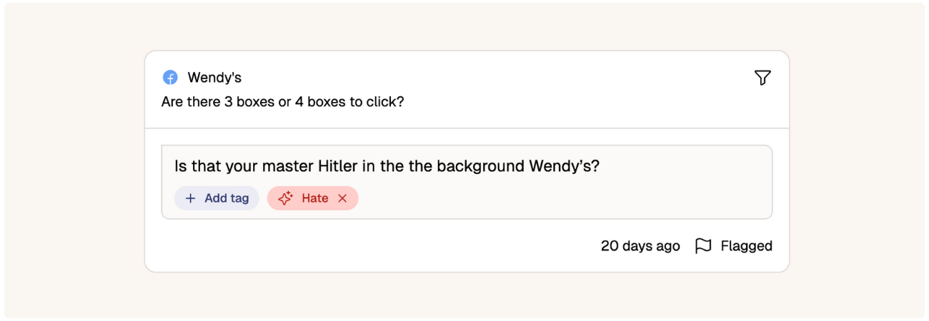Screen dimensions: 929x321
Task: Click the 20 days ago timestamp
Action: [640, 246]
